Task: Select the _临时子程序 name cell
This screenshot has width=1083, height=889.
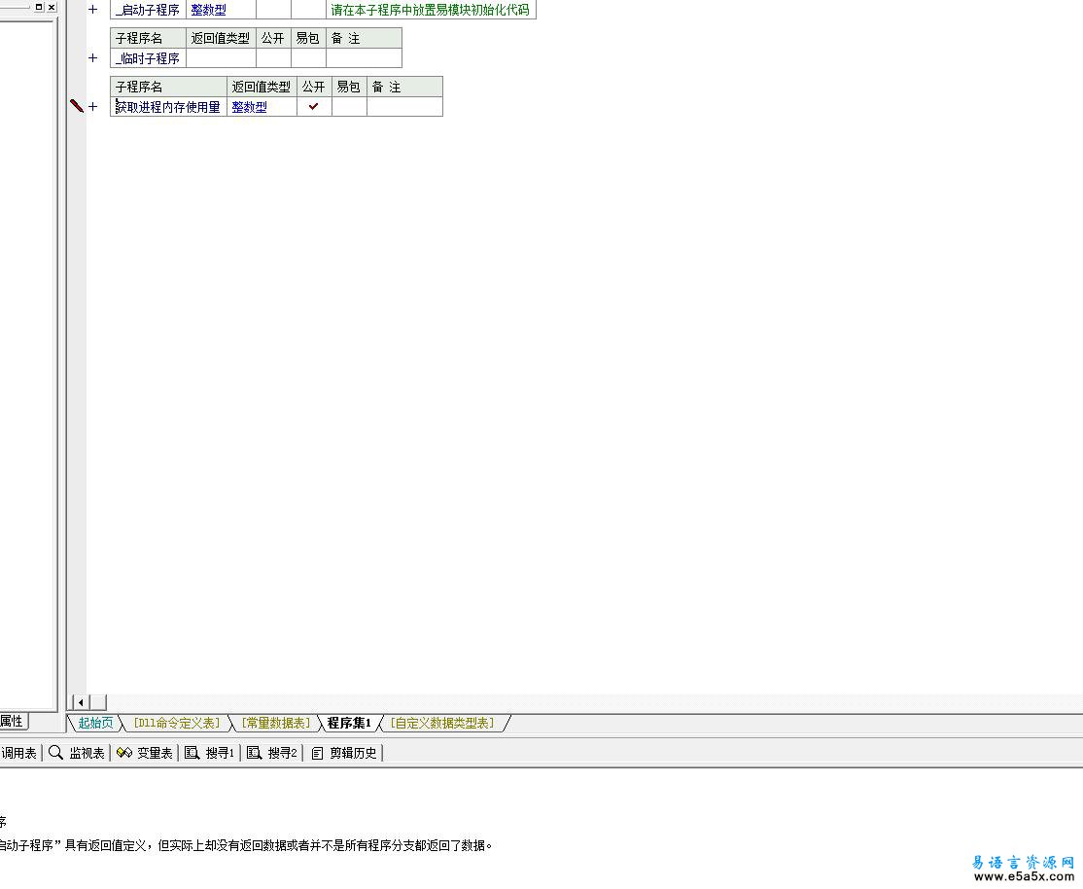Action: [148, 58]
